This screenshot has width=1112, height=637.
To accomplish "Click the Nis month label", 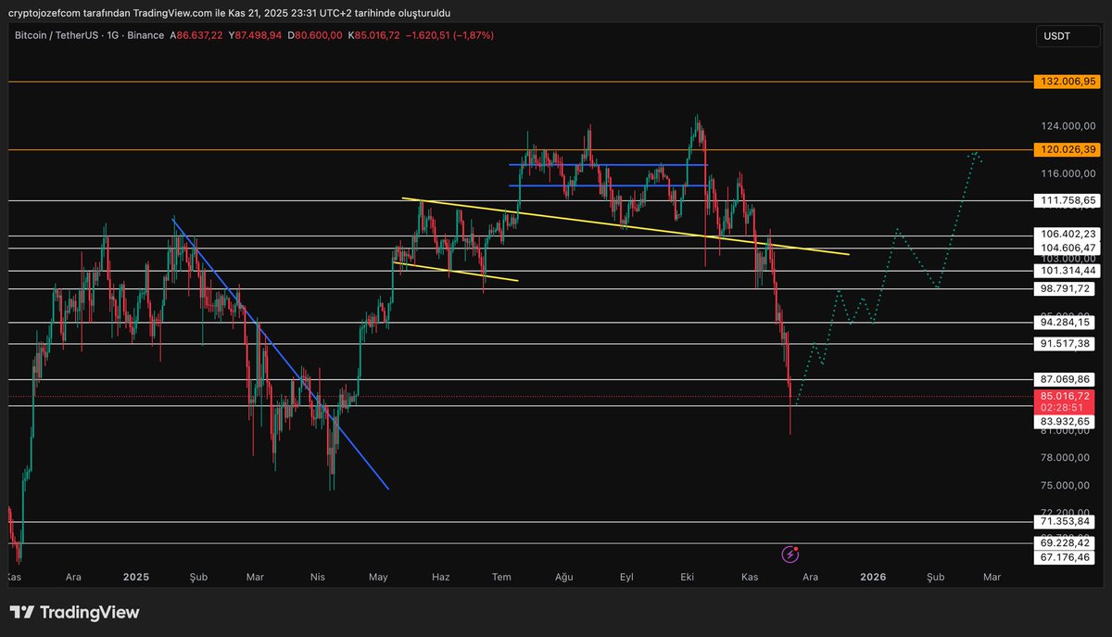I will (318, 577).
